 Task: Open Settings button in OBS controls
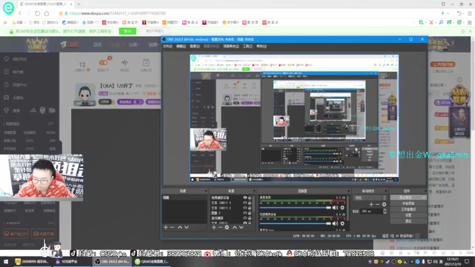tap(408, 215)
